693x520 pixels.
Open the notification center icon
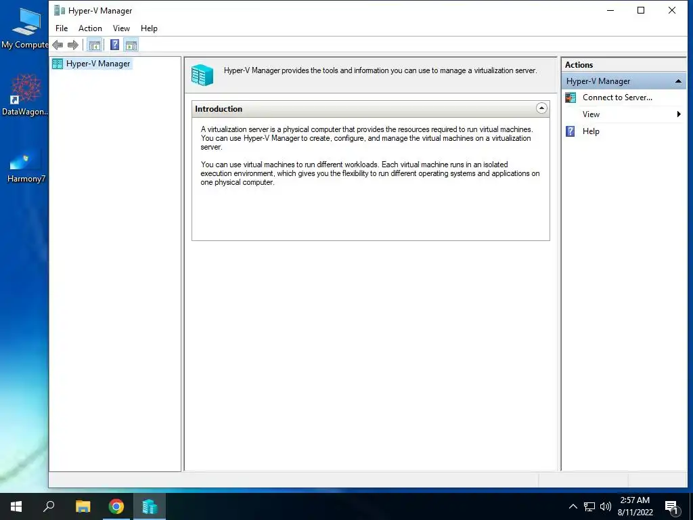pyautogui.click(x=671, y=507)
